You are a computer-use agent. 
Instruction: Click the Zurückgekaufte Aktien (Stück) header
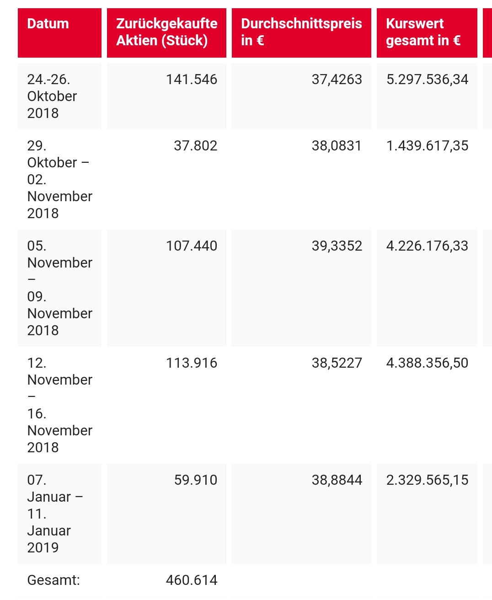click(x=166, y=32)
